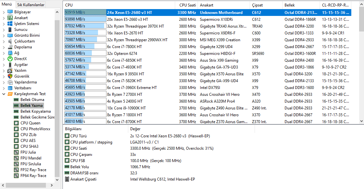Collapse the Karşılaştırmalı Test node
This screenshot has height=189, width=364.
(4, 94)
